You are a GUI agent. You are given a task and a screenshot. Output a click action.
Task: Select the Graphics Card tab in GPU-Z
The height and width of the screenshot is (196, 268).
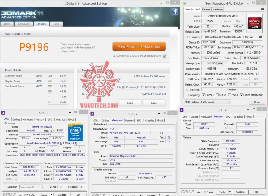pos(192,9)
